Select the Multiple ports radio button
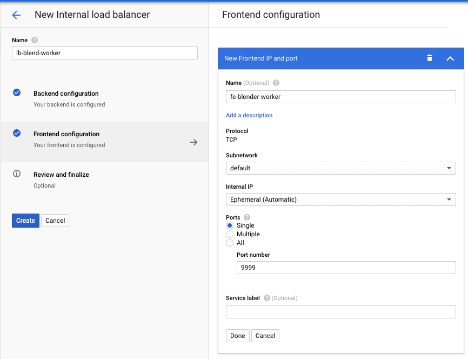The image size is (468, 359). (x=230, y=234)
